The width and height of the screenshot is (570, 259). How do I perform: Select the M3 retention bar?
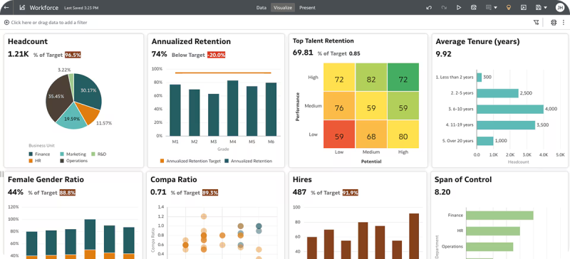(x=213, y=115)
